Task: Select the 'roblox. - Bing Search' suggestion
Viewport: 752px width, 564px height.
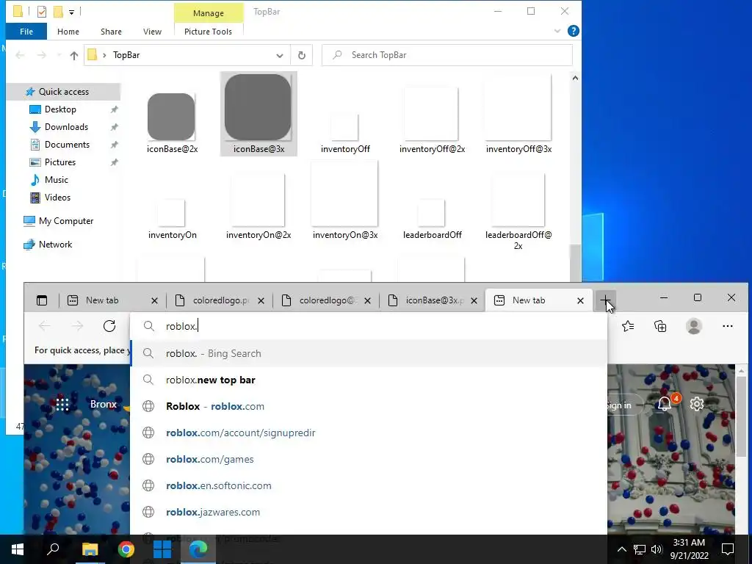Action: tap(369, 353)
